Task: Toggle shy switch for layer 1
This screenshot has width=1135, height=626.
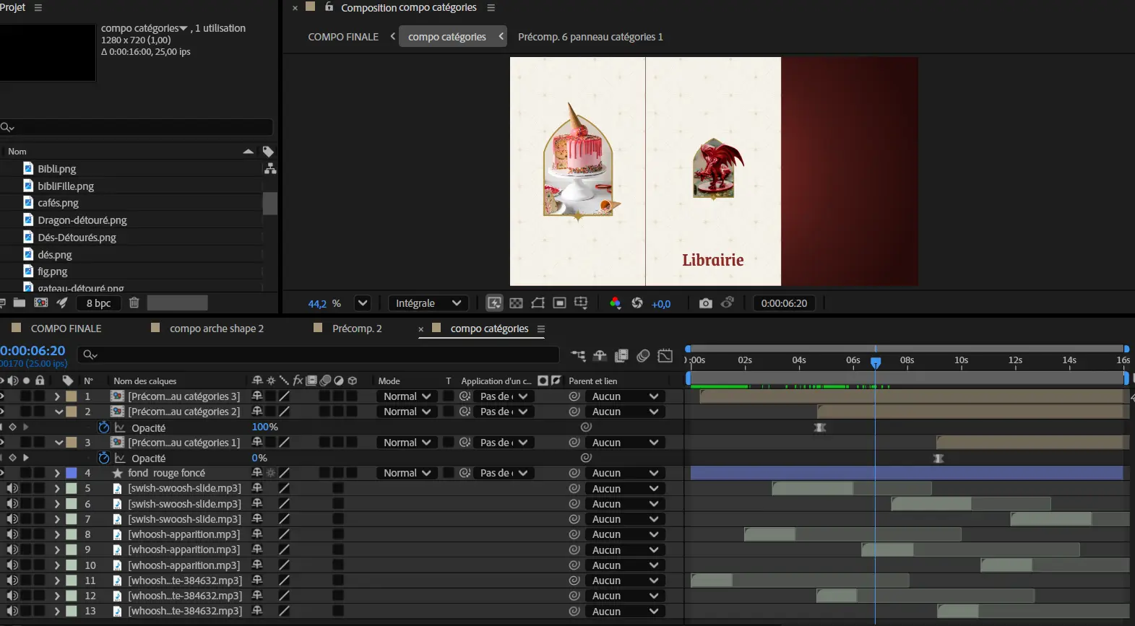Action: point(257,396)
